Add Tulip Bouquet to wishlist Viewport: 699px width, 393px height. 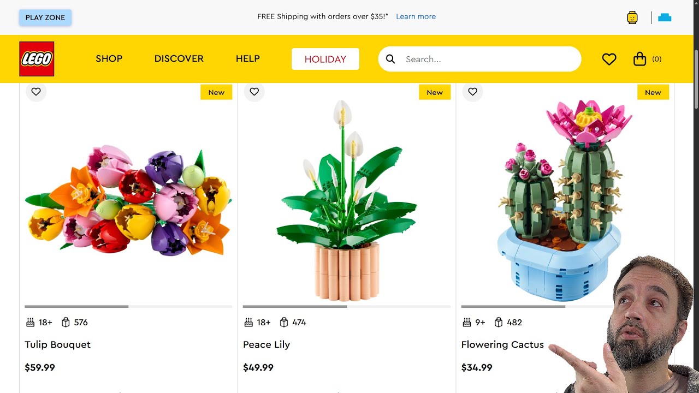point(36,92)
